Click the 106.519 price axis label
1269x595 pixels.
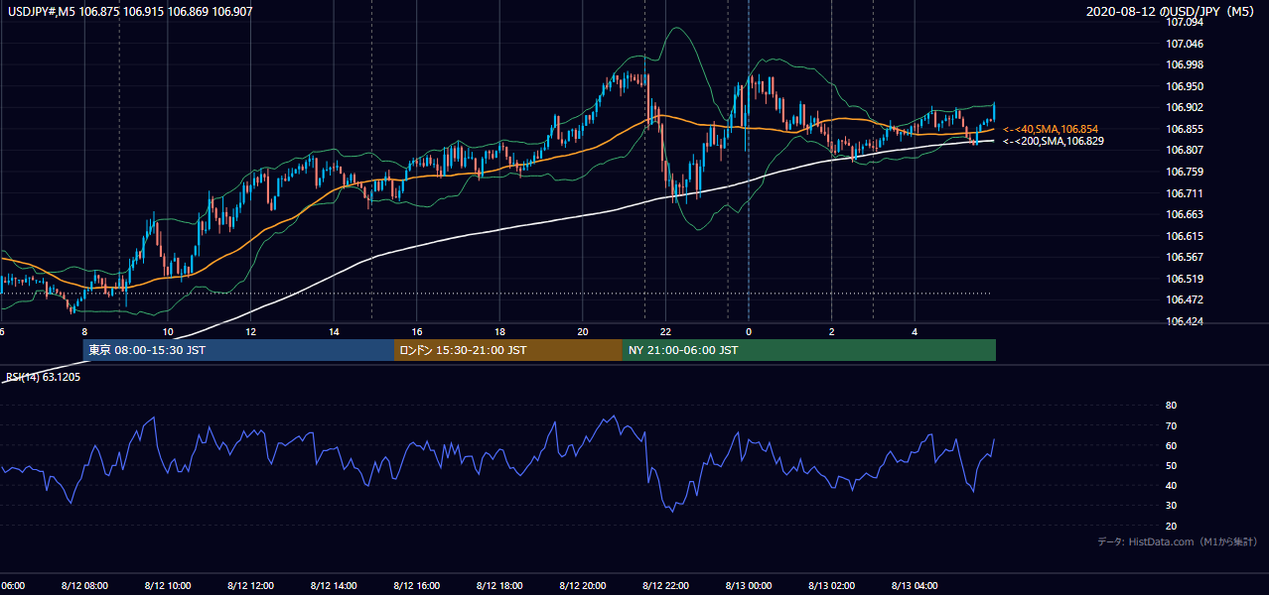pos(1185,279)
